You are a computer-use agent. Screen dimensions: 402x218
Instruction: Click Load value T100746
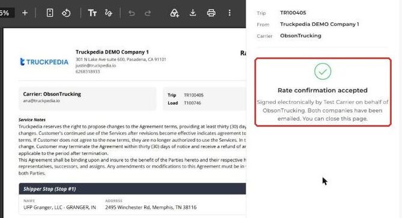pos(192,103)
